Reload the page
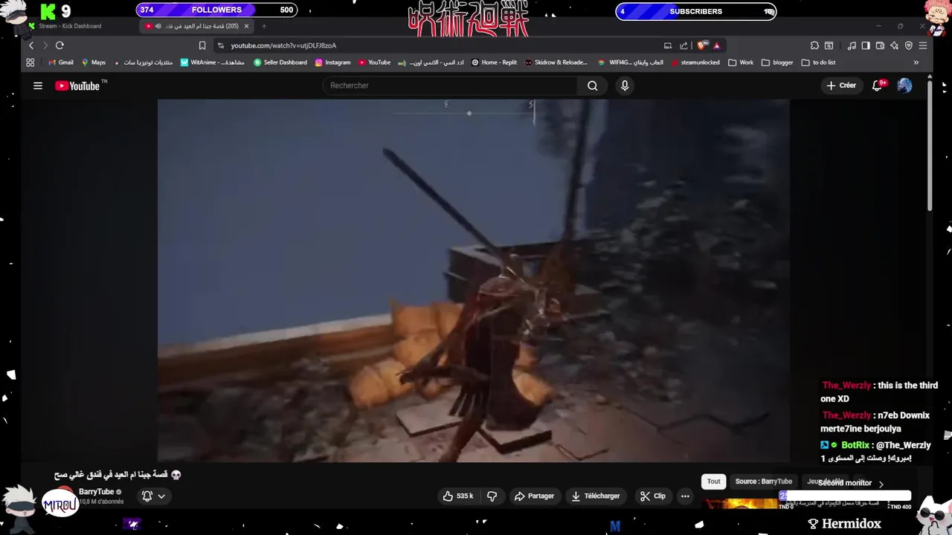952x535 pixels. [x=59, y=45]
